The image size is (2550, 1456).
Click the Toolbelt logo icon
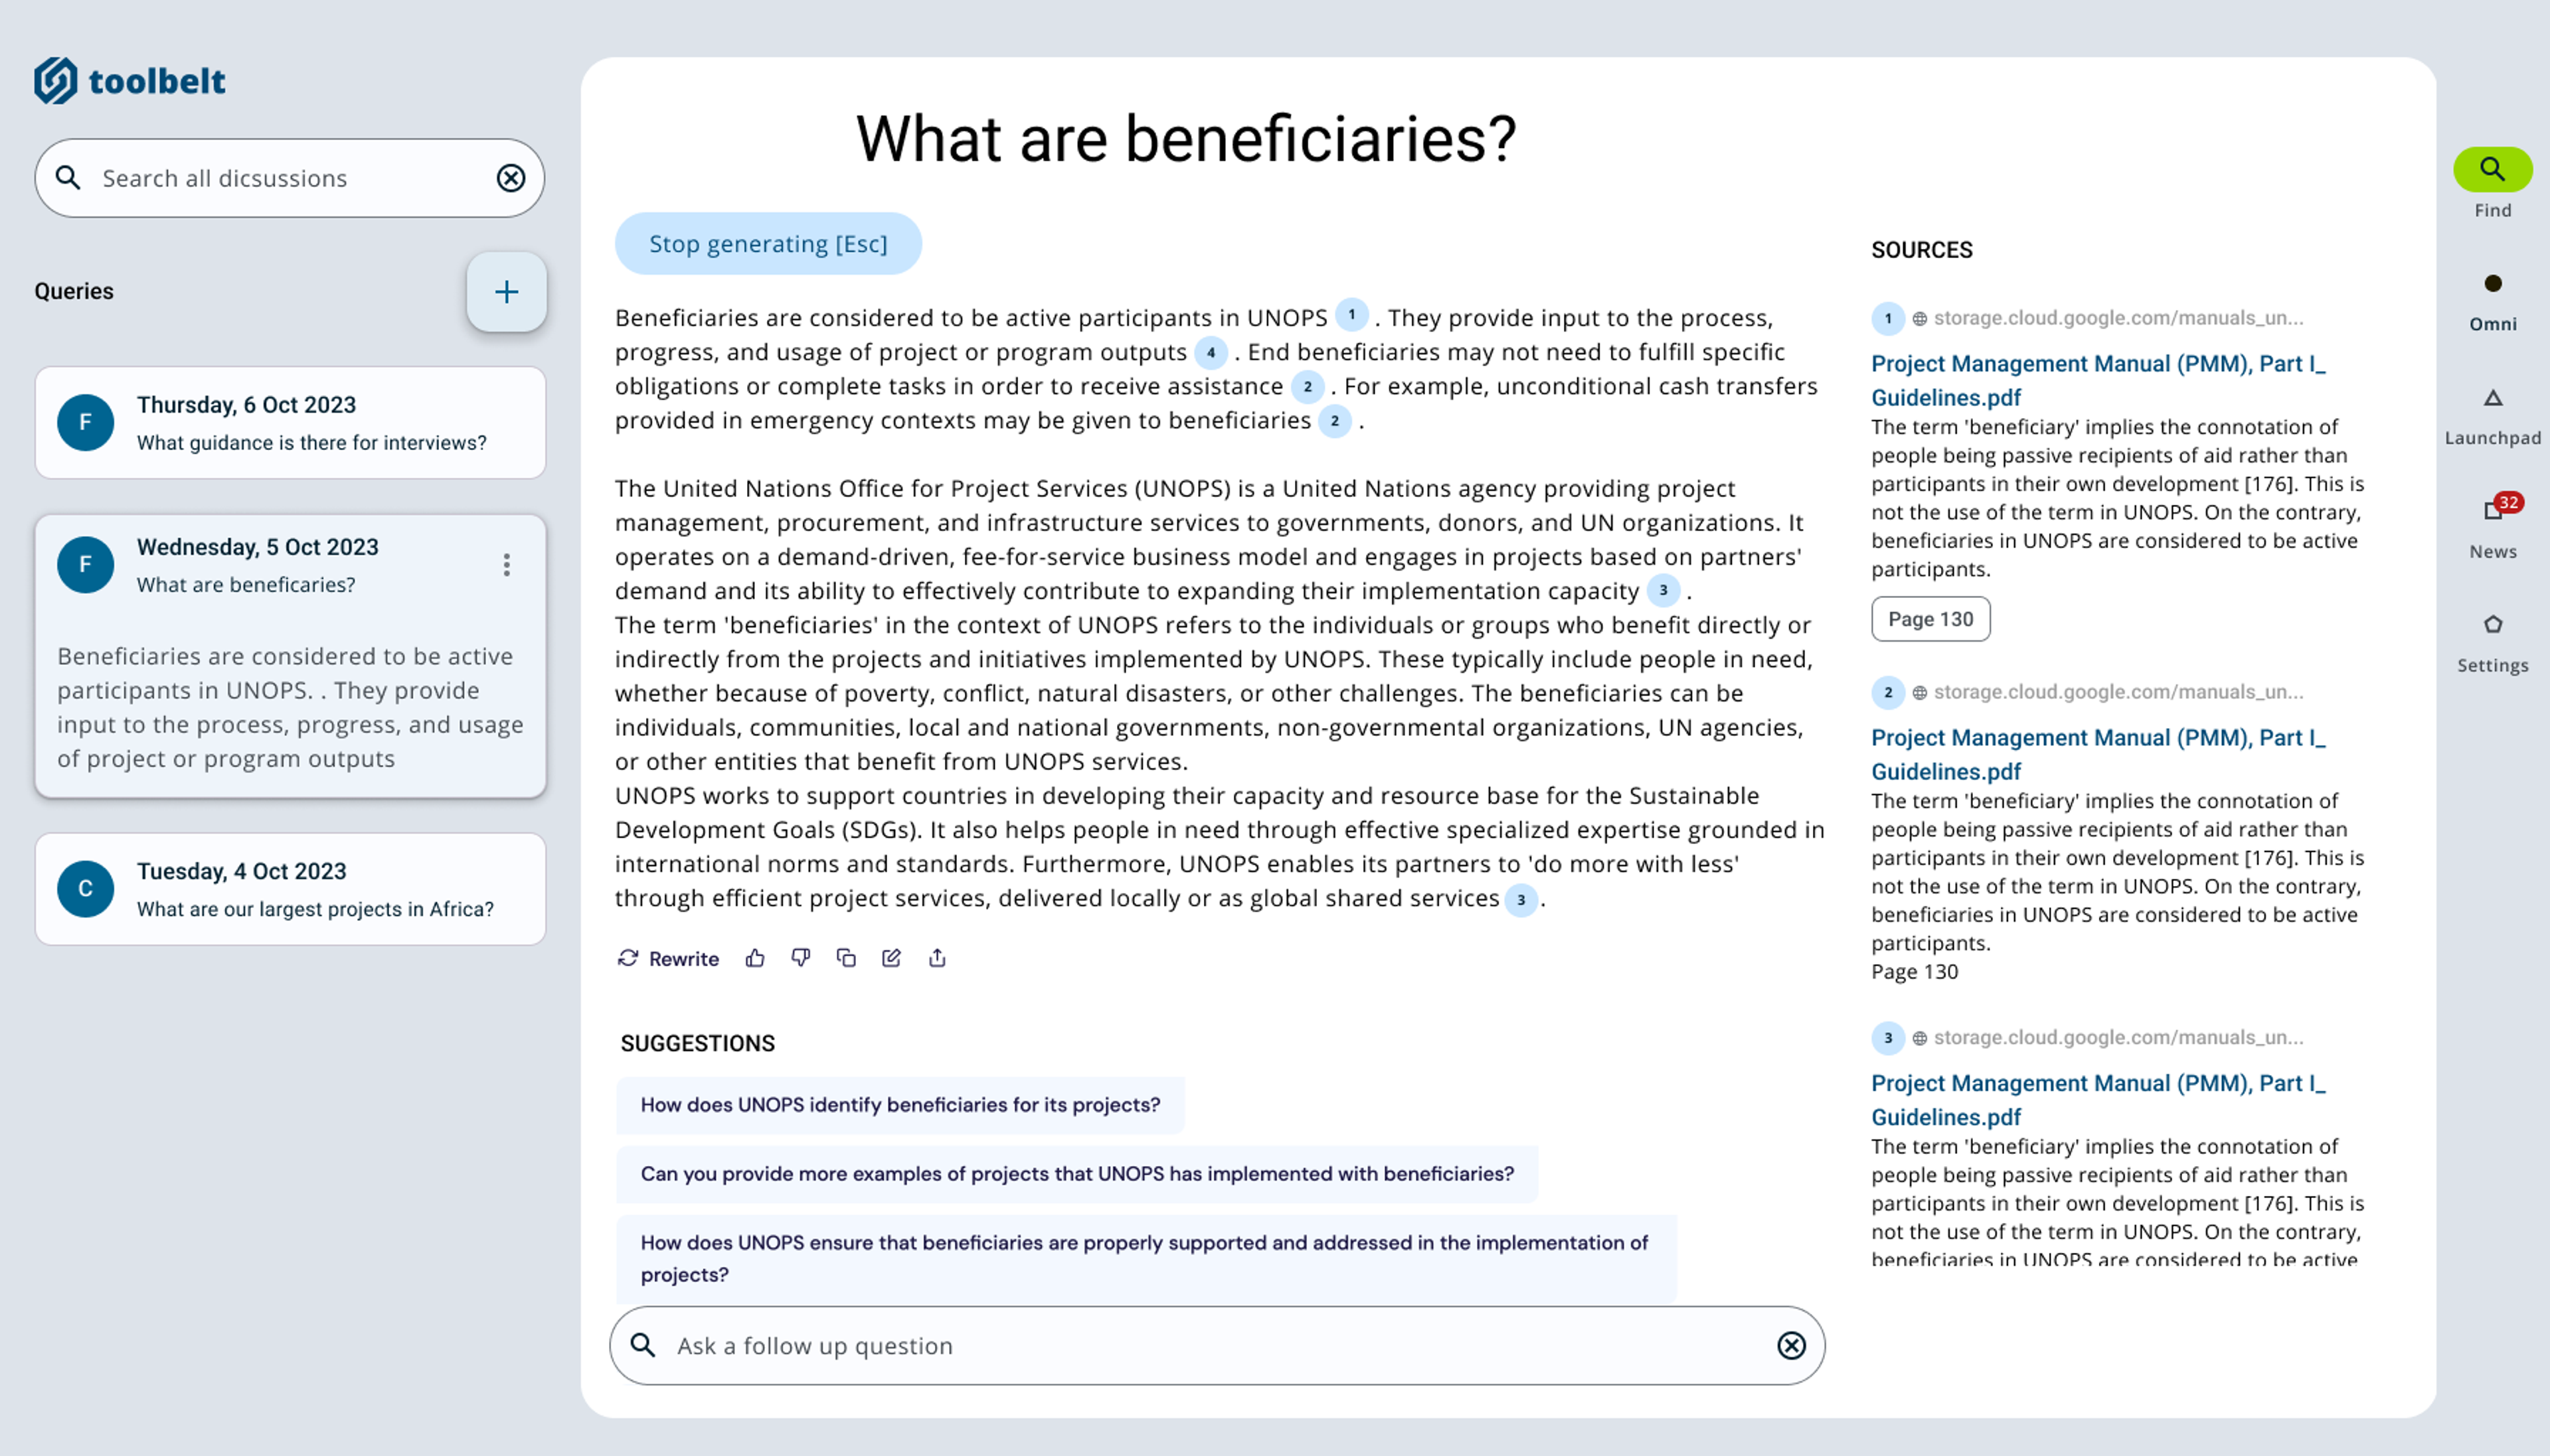pyautogui.click(x=58, y=79)
